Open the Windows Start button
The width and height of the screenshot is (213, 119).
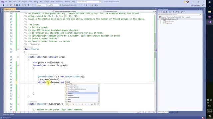coord(209,2)
